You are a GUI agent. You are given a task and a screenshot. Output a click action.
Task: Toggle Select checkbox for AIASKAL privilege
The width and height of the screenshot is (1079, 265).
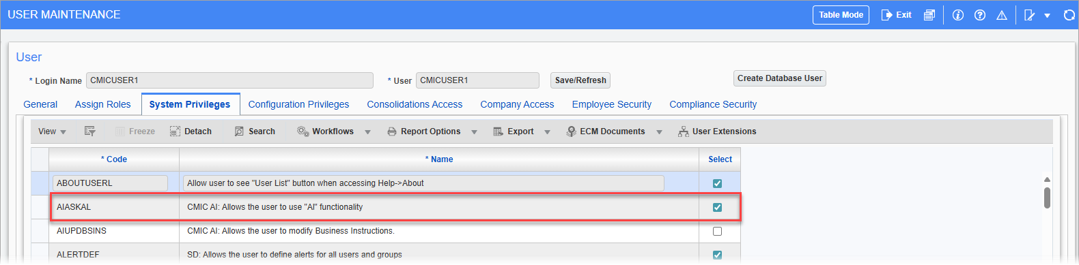click(x=717, y=207)
